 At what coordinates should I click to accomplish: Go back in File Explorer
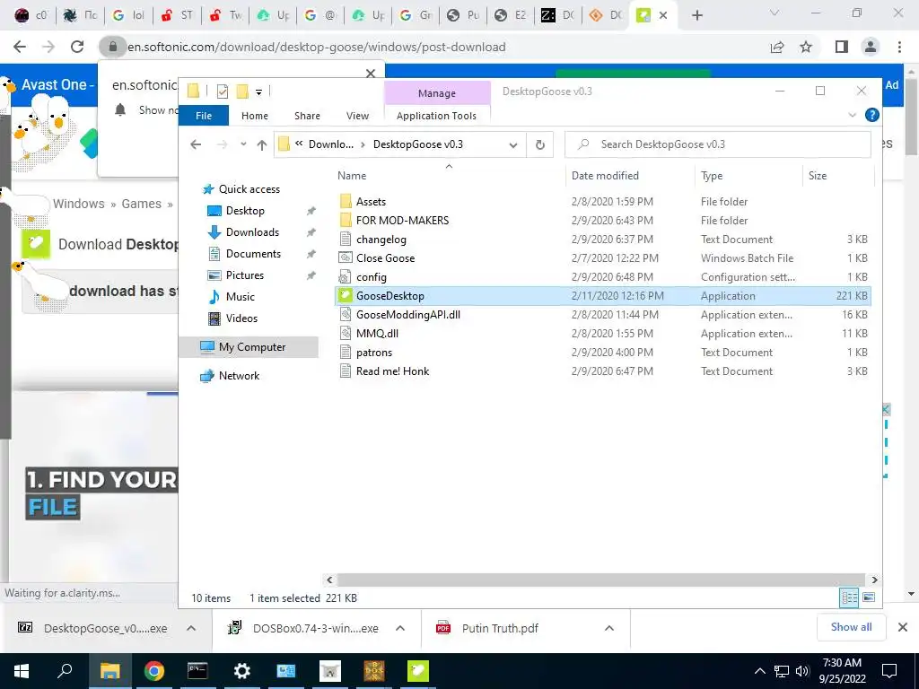coord(196,144)
